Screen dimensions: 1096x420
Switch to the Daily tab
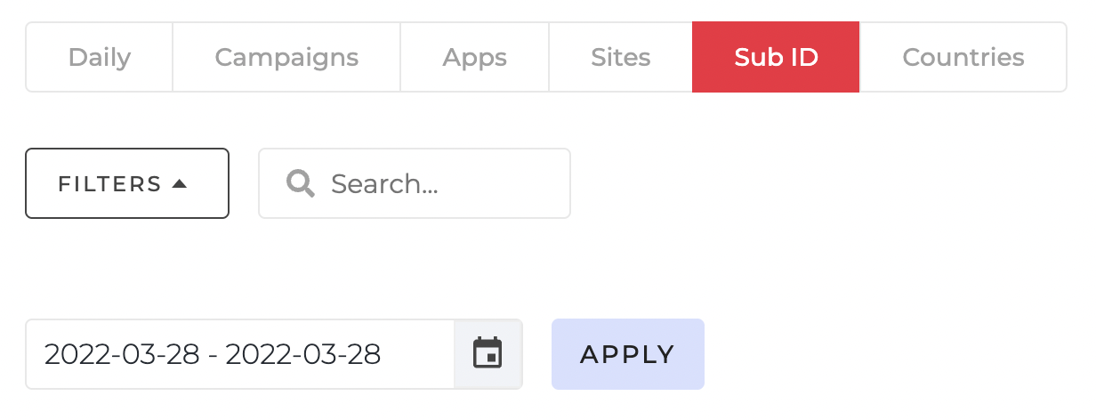pos(100,57)
